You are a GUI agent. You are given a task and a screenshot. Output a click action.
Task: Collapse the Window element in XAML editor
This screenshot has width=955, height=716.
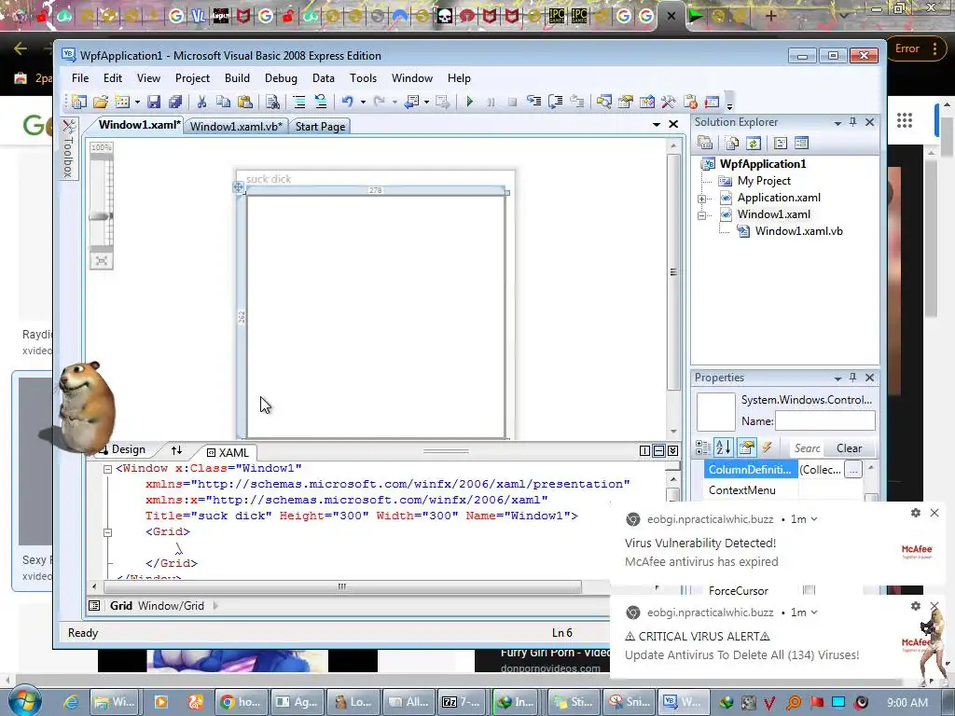pos(108,469)
